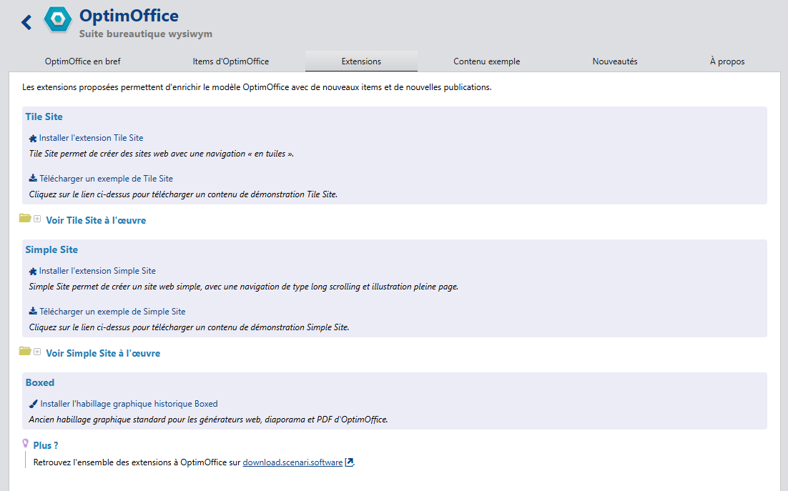The height and width of the screenshot is (491, 788).
Task: Click the download icon for Tile Site example
Action: tap(33, 178)
